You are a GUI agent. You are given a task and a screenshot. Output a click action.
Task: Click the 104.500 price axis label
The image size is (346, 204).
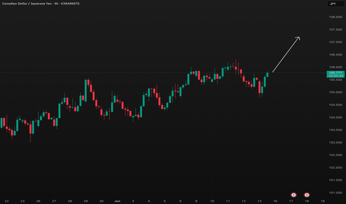[x=335, y=105]
